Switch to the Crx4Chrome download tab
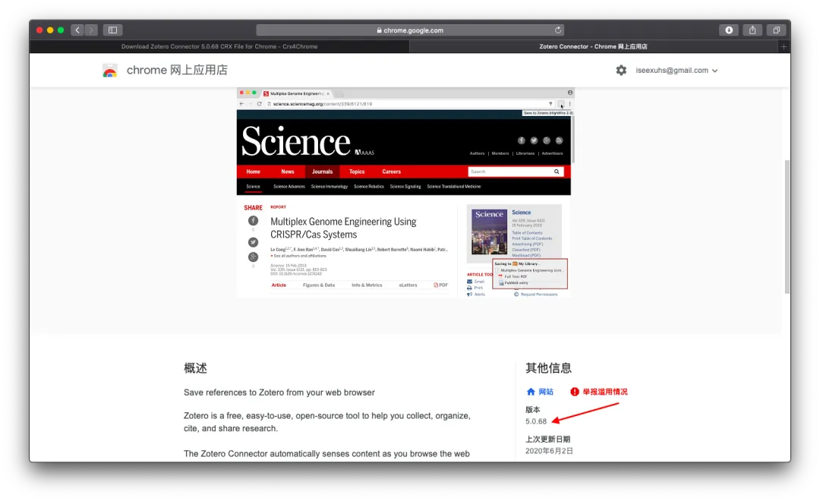 click(x=219, y=46)
